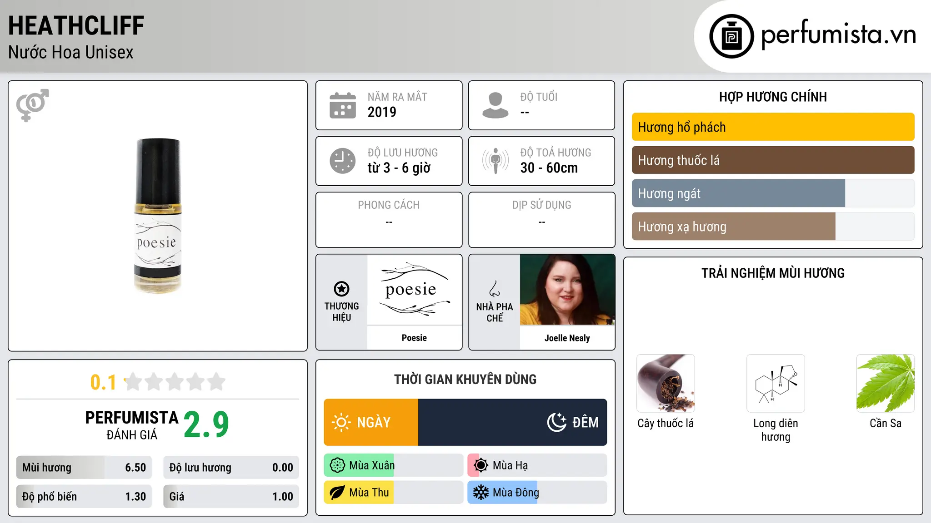
Task: Open the Long diên hương note label
Action: pos(776,430)
